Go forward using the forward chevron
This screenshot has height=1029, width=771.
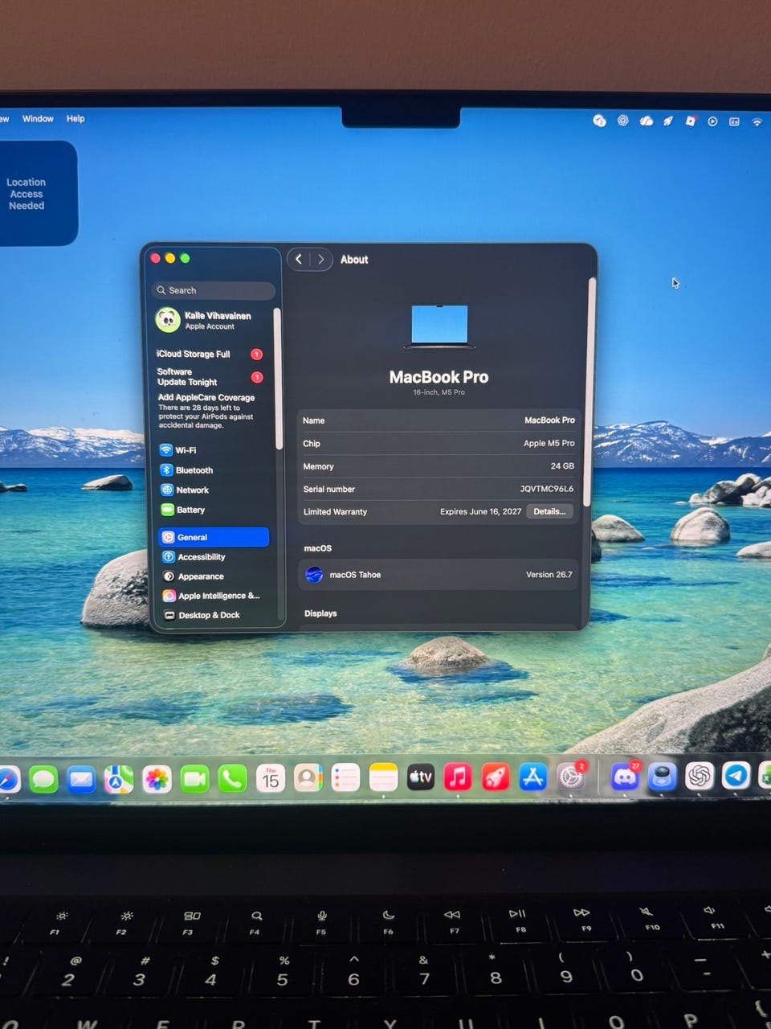321,259
